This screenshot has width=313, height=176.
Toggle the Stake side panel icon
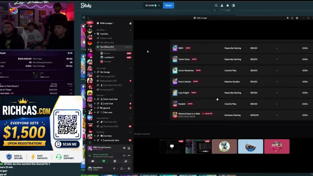(x=233, y=5)
